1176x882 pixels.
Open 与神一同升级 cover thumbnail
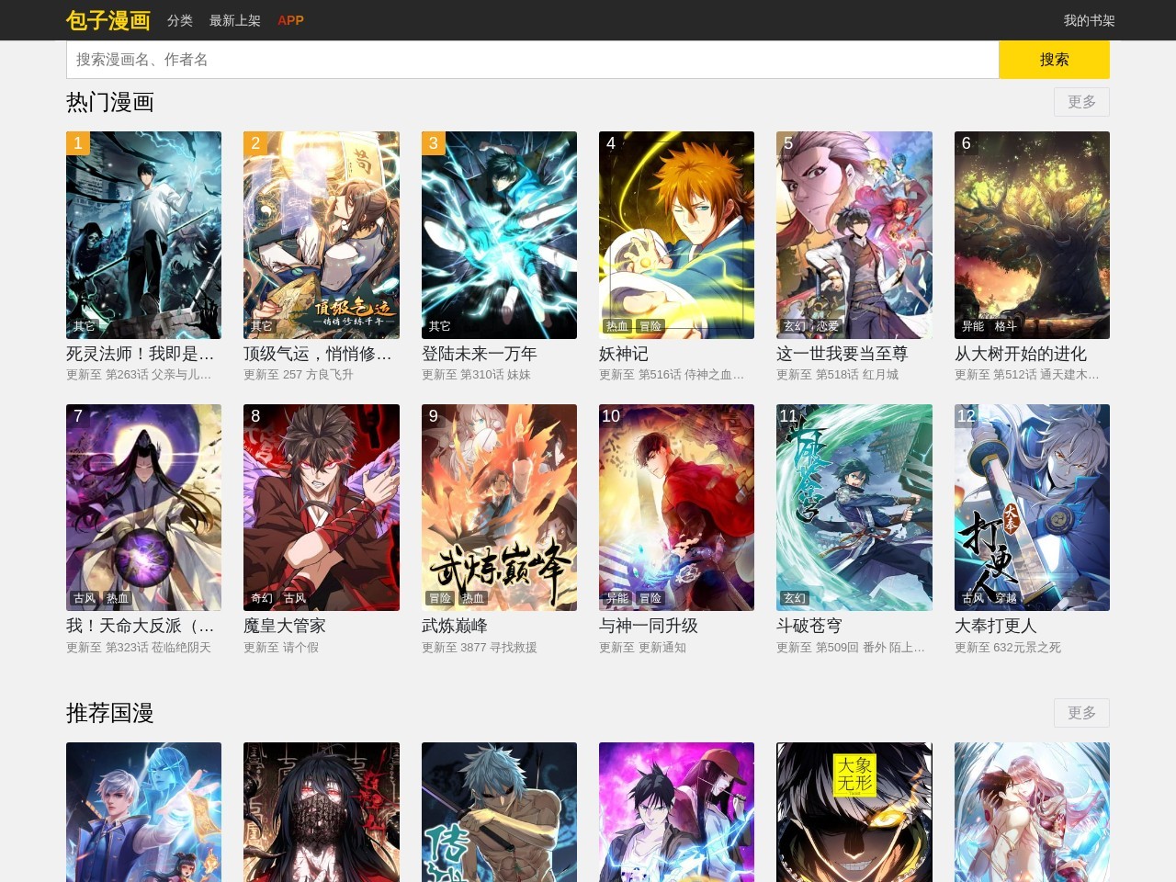[676, 507]
